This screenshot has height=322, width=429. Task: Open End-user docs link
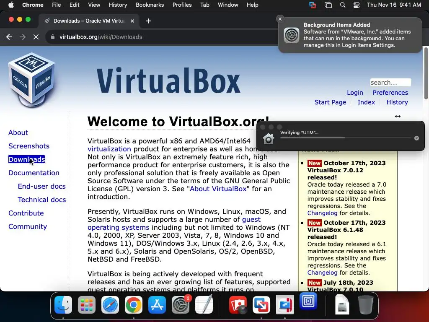[41, 186]
